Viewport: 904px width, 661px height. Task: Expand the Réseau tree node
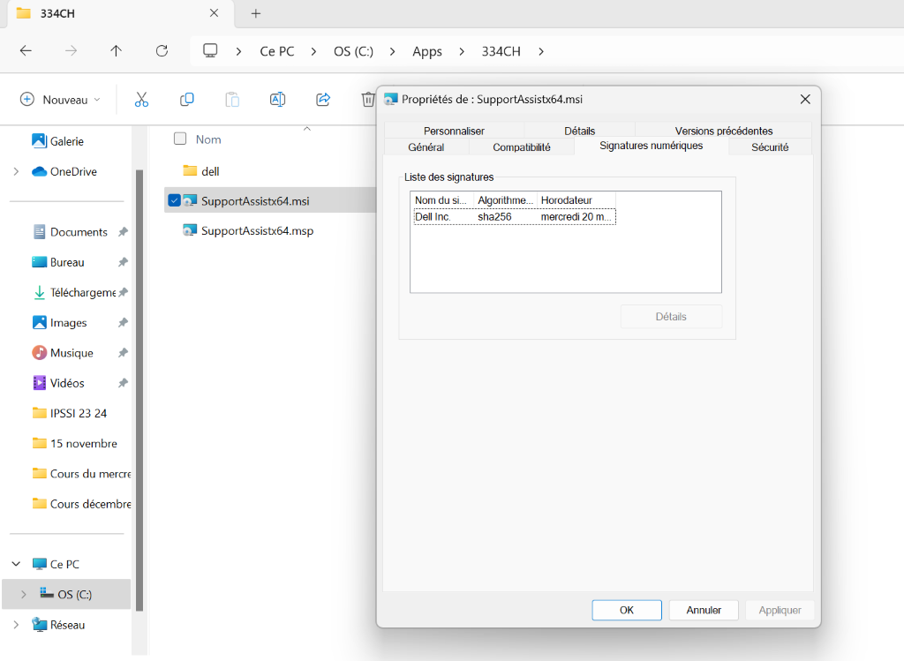click(16, 625)
